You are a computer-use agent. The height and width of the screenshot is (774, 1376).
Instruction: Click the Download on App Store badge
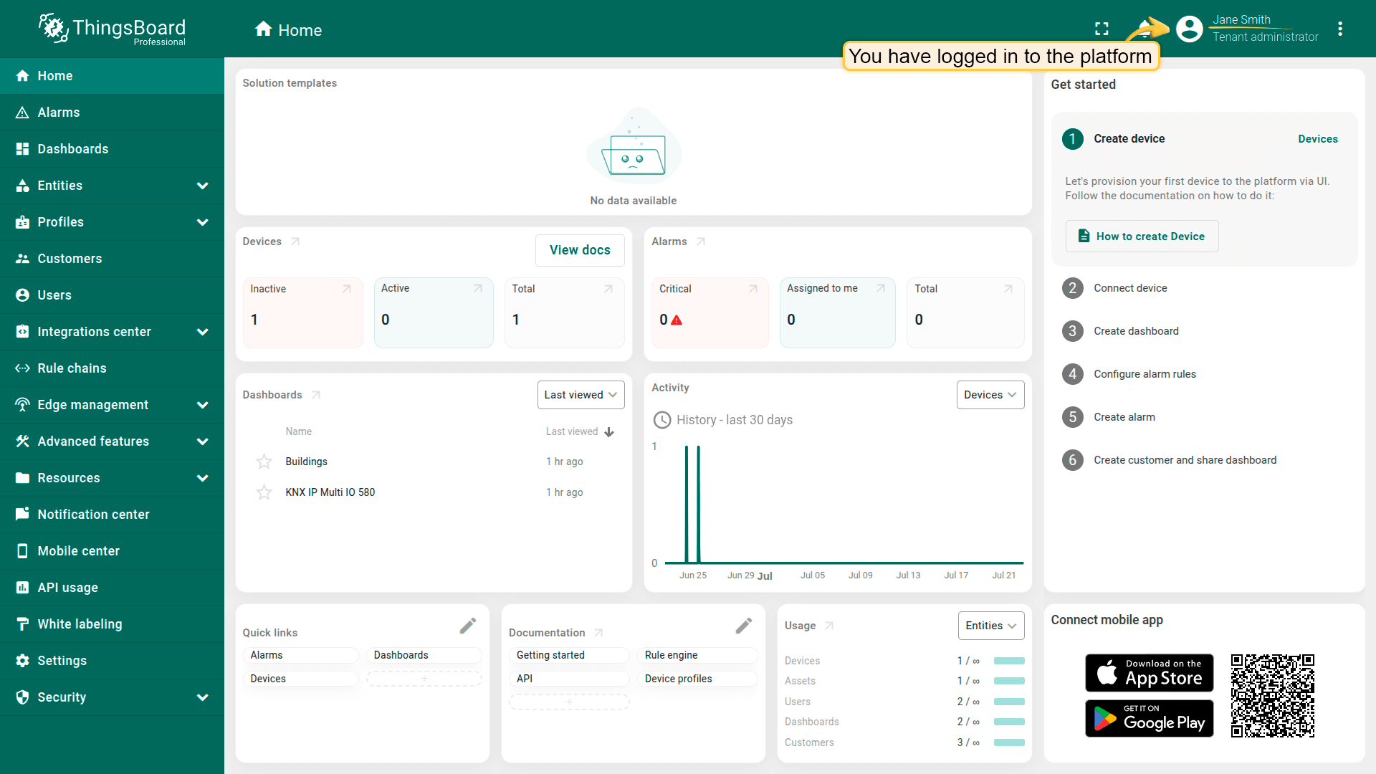1149,673
